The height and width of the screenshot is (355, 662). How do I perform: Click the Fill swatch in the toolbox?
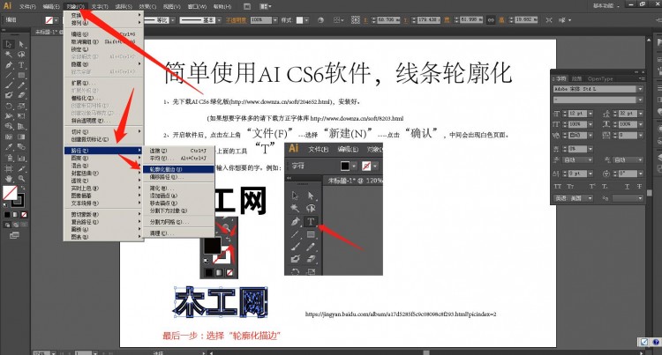[x=10, y=193]
